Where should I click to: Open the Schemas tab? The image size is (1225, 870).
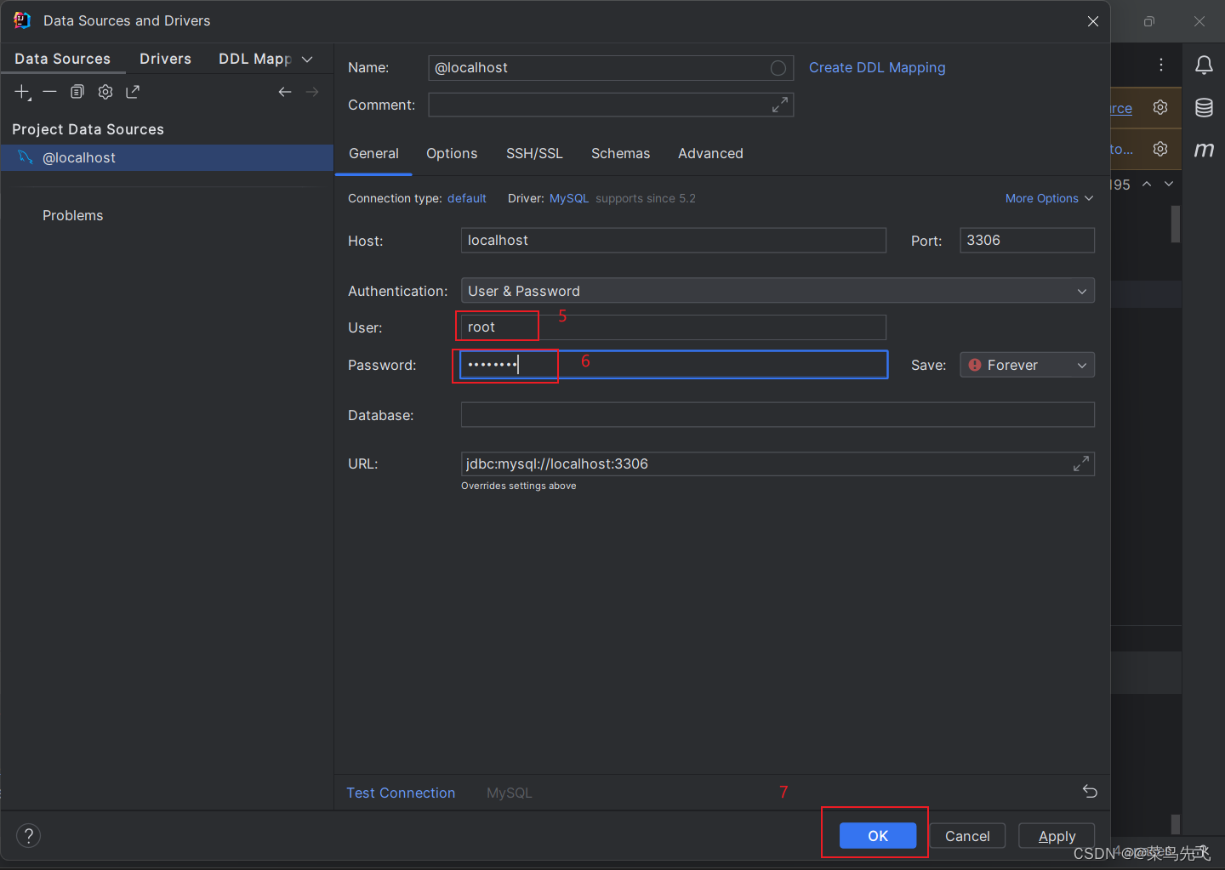pos(620,153)
